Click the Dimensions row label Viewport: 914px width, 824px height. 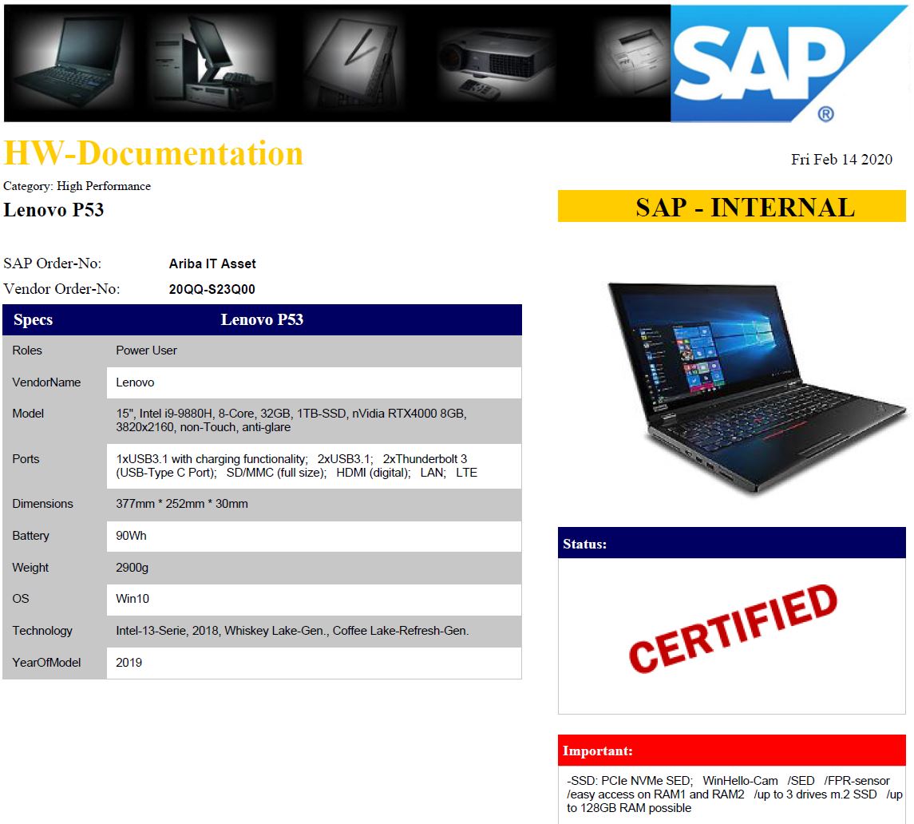(x=42, y=504)
